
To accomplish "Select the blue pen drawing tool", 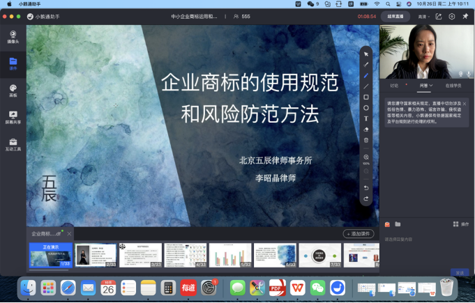I will tap(366, 76).
